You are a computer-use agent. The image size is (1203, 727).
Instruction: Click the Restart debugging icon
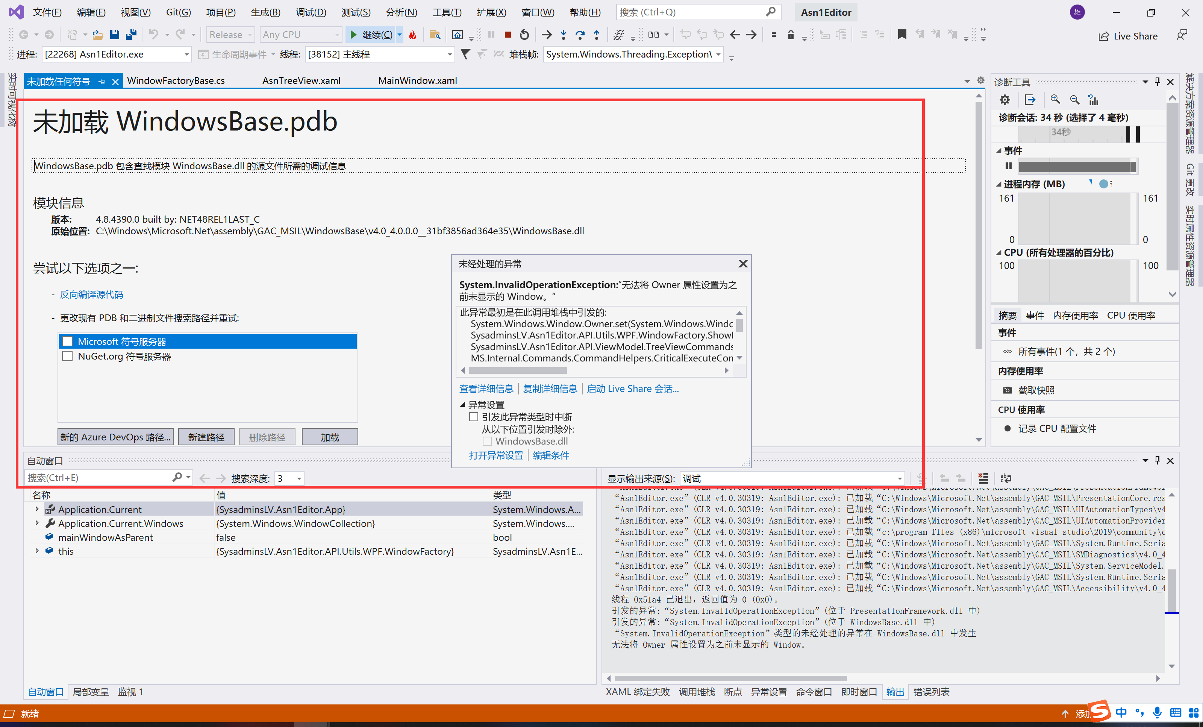coord(524,35)
